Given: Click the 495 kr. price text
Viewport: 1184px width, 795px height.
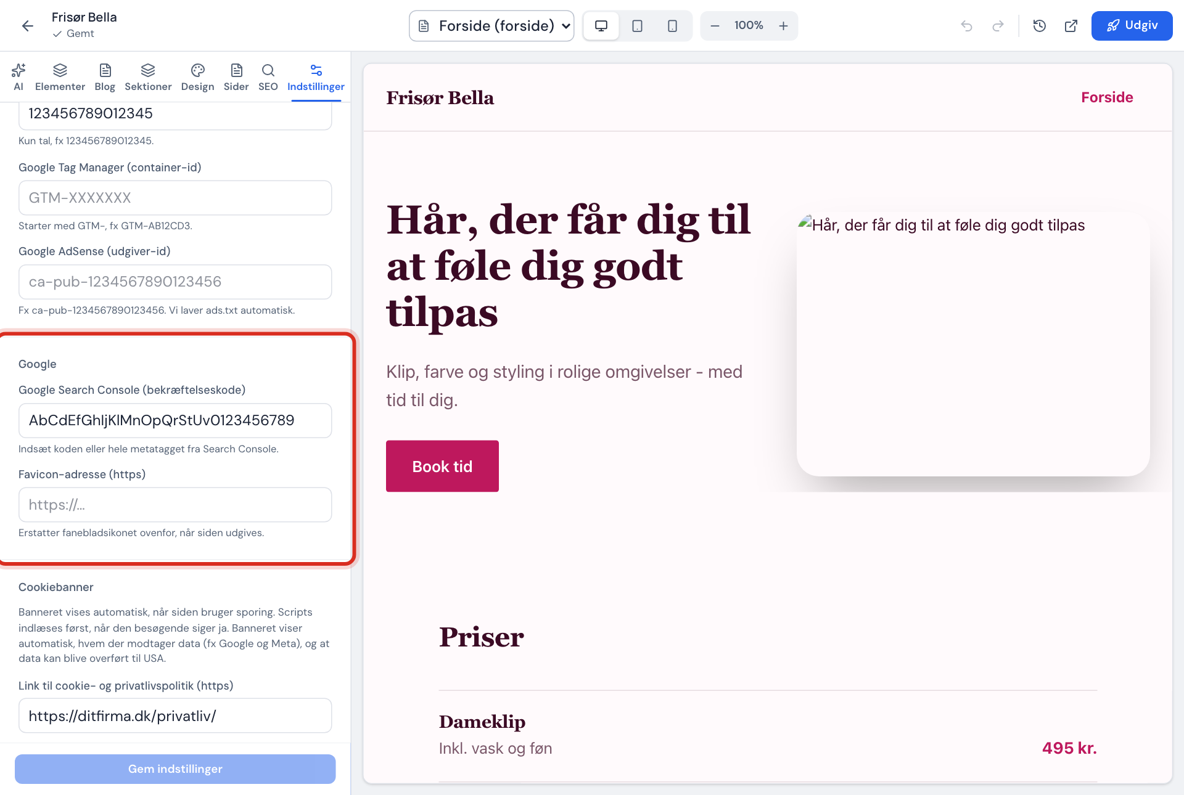Looking at the screenshot, I should (x=1069, y=748).
